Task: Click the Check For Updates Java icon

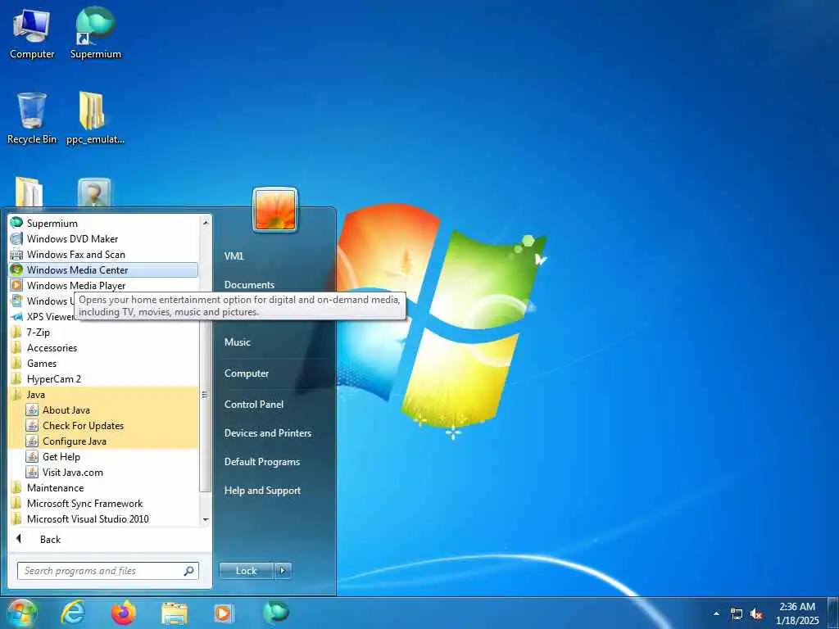Action: [x=32, y=426]
